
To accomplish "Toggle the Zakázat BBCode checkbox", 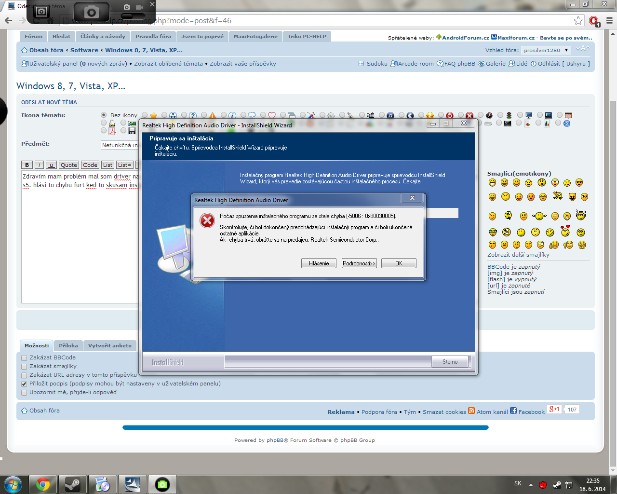I will [x=24, y=358].
